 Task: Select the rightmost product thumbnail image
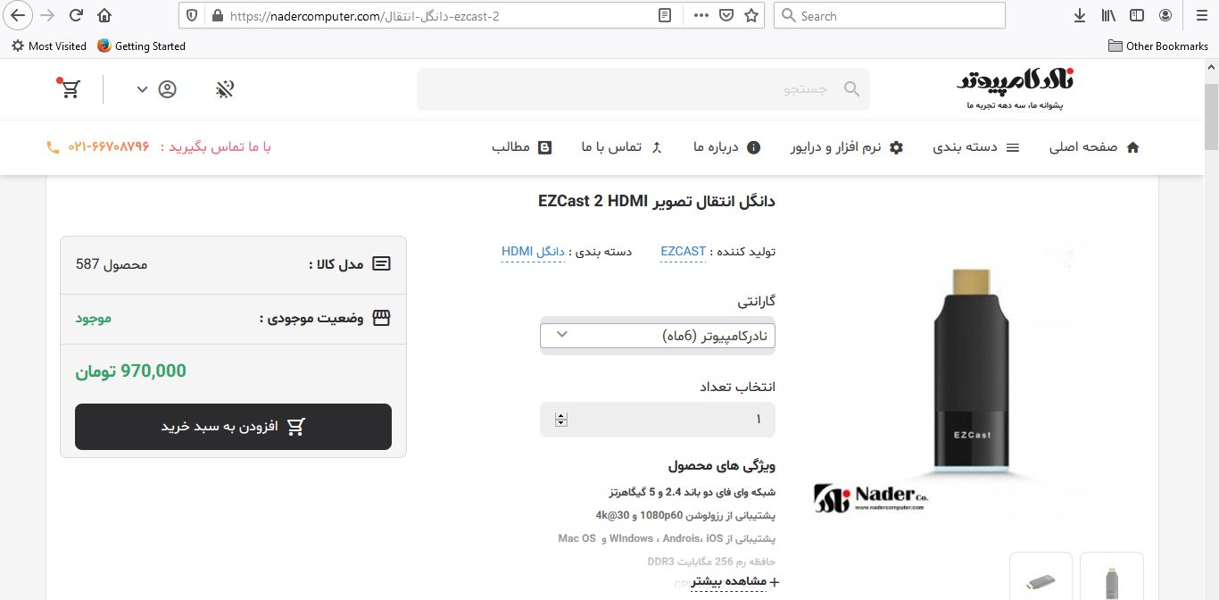pos(1111,578)
